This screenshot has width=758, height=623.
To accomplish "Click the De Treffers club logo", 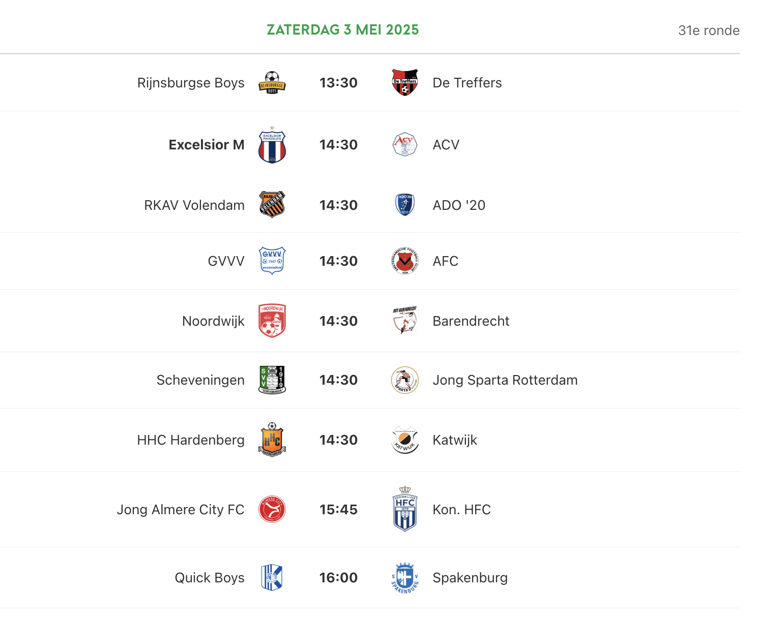I will (405, 83).
